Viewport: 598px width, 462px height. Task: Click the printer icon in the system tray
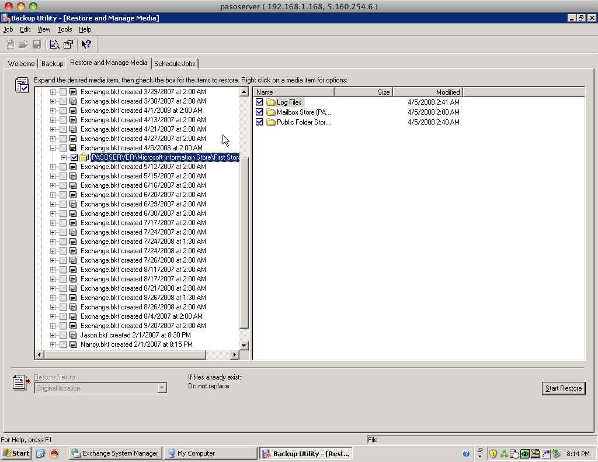pyautogui.click(x=536, y=453)
